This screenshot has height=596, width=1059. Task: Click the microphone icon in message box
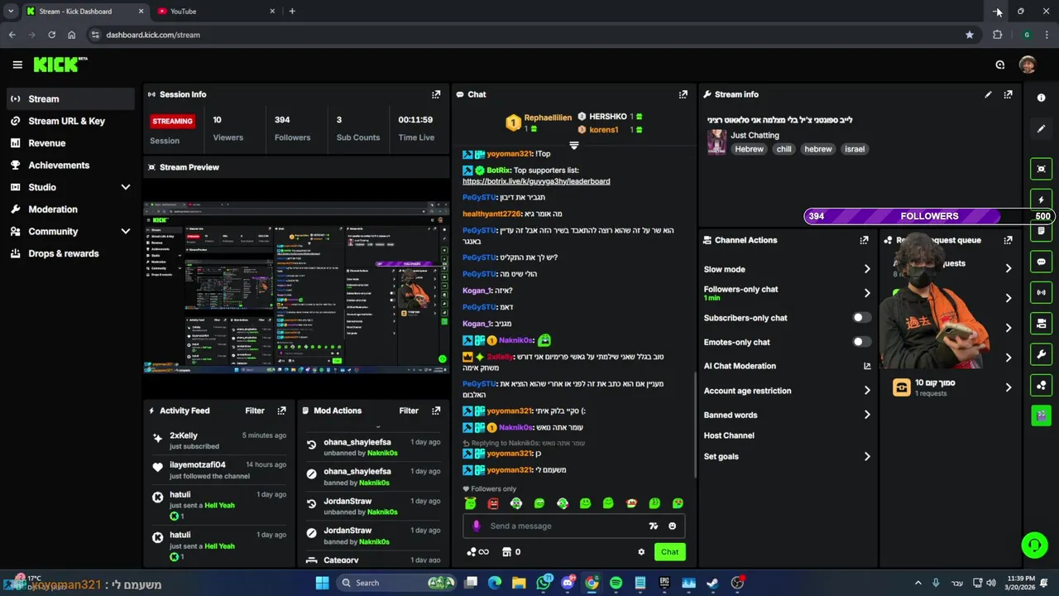pos(476,526)
